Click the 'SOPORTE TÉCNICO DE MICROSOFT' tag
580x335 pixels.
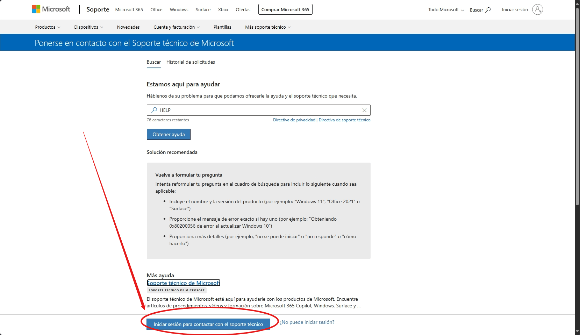(177, 290)
